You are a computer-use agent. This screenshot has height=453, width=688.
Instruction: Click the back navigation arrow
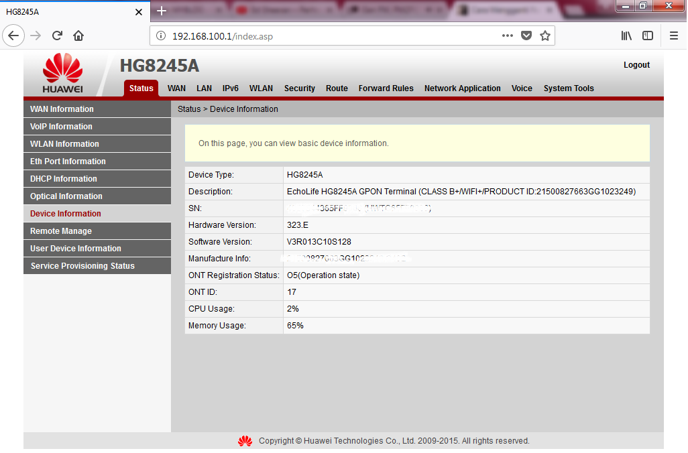13,36
